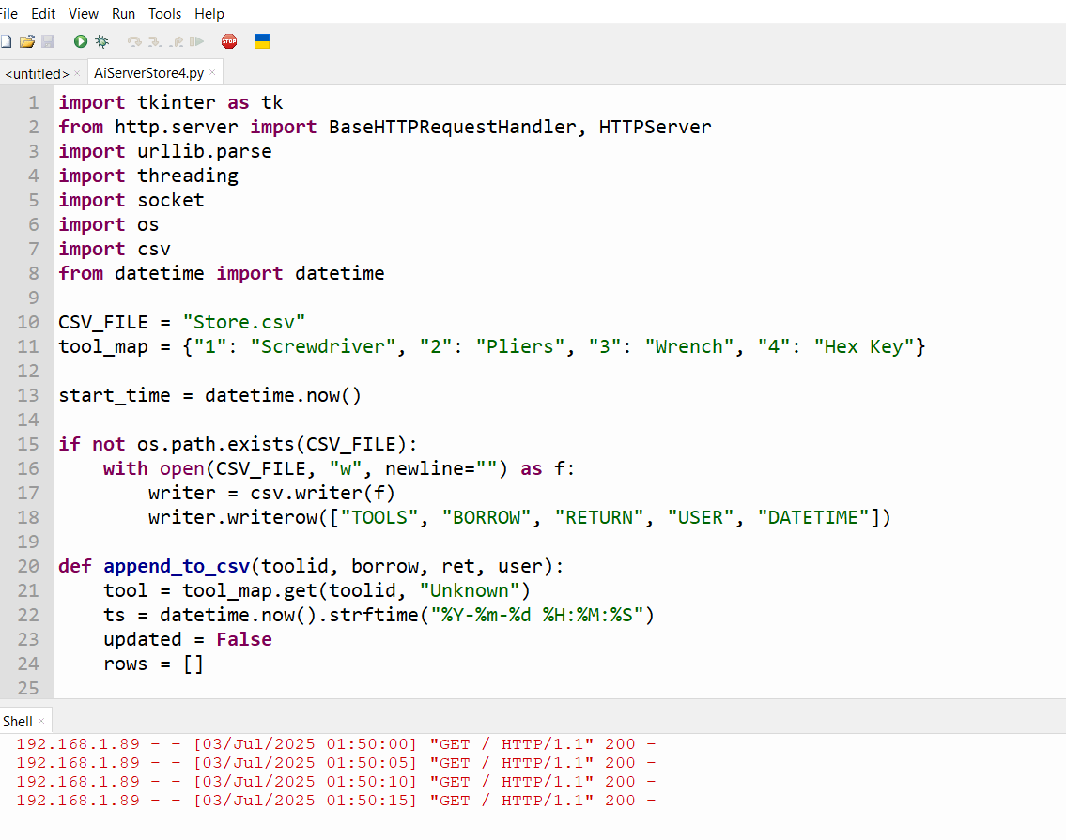Close the <untitled> tab
This screenshot has width=1066, height=840.
pyautogui.click(x=77, y=73)
